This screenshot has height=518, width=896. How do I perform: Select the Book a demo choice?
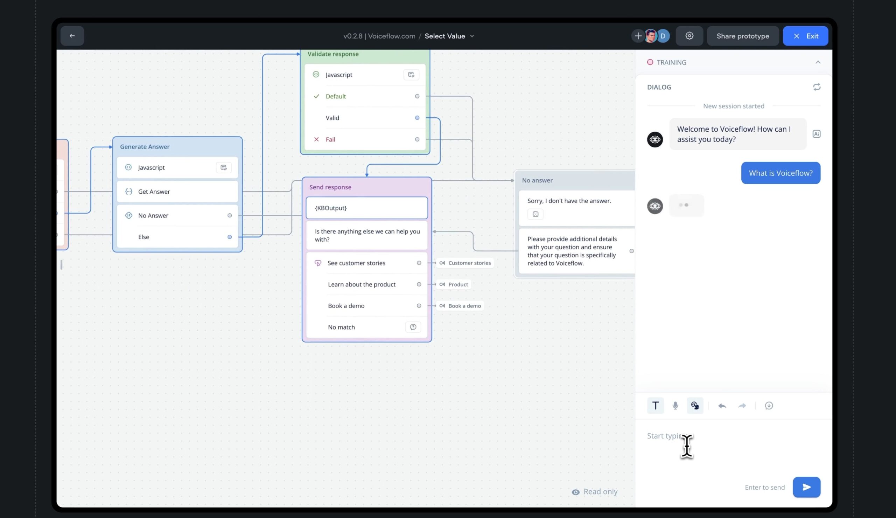[346, 306]
